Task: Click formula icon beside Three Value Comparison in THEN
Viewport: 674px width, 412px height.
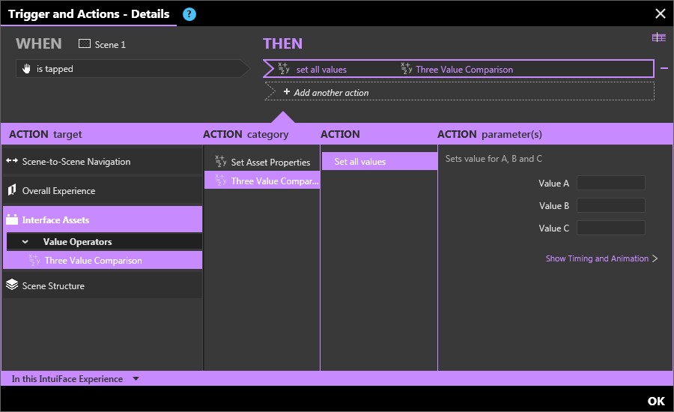Action: [406, 68]
